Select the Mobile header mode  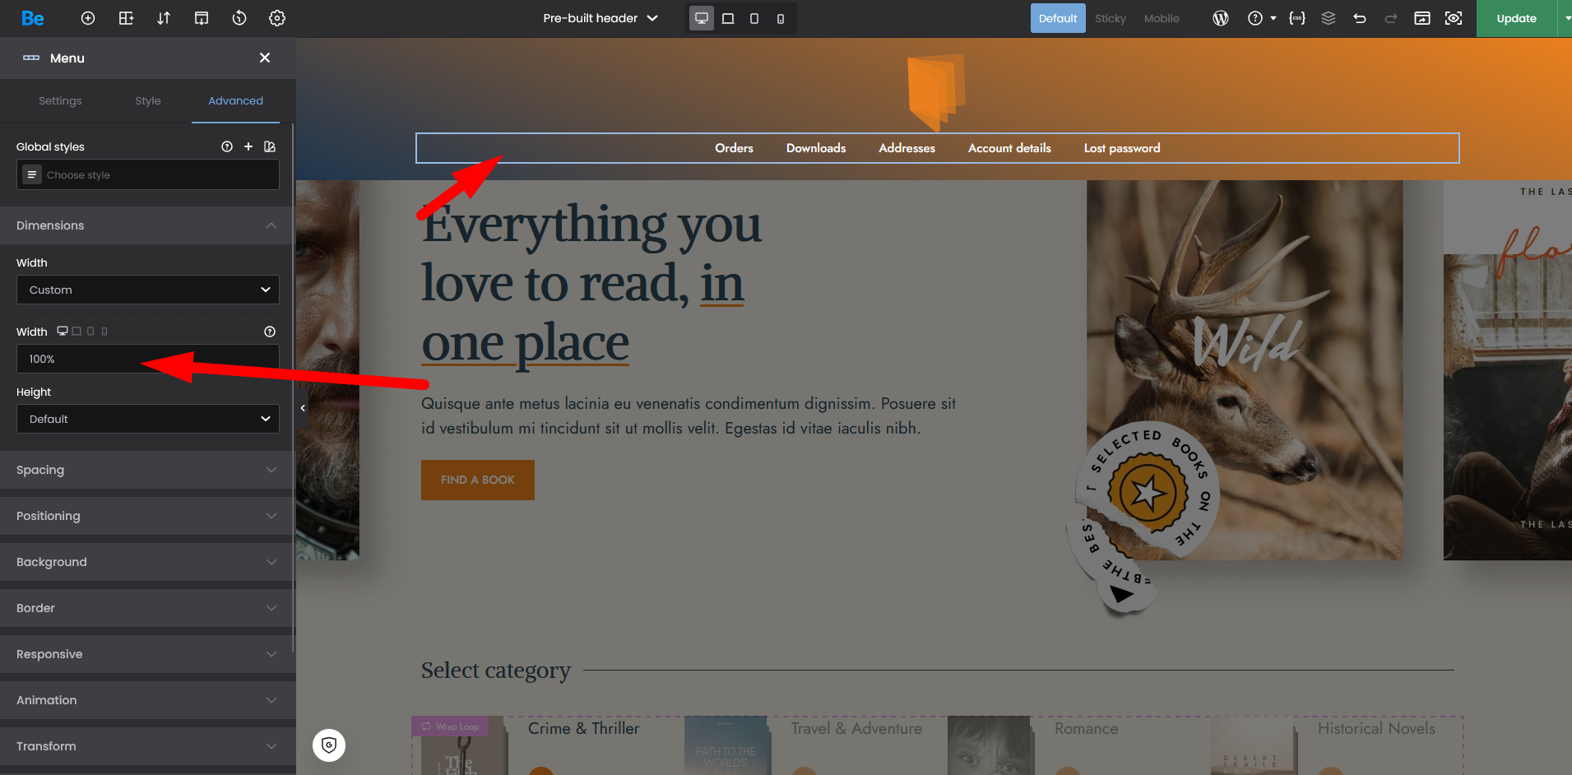click(x=1162, y=18)
